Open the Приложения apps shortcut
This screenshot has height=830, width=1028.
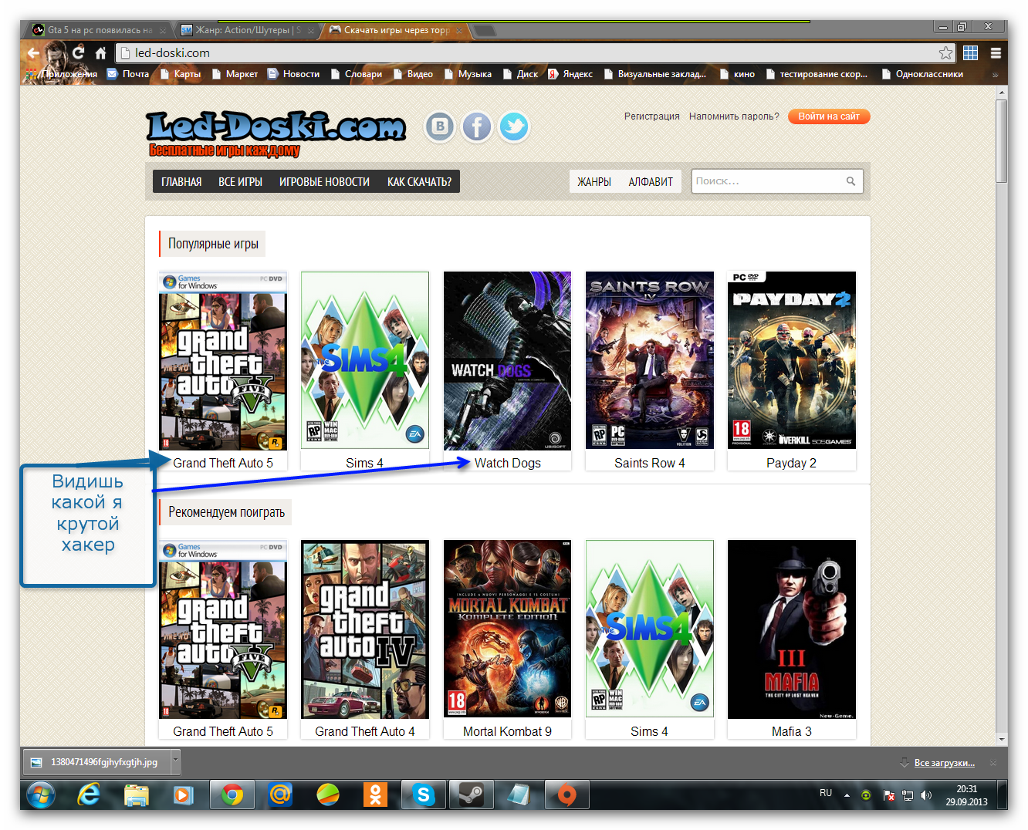coord(62,74)
